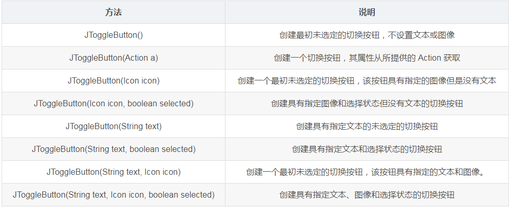Click 创建具有指定图像和选择状态但没有文本的切换按钮 cell
Image resolution: width=509 pixels, height=208 pixels.
367,103
